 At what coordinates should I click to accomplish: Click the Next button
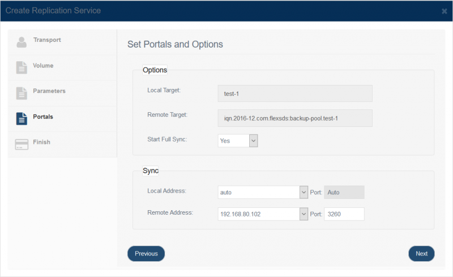pos(421,254)
